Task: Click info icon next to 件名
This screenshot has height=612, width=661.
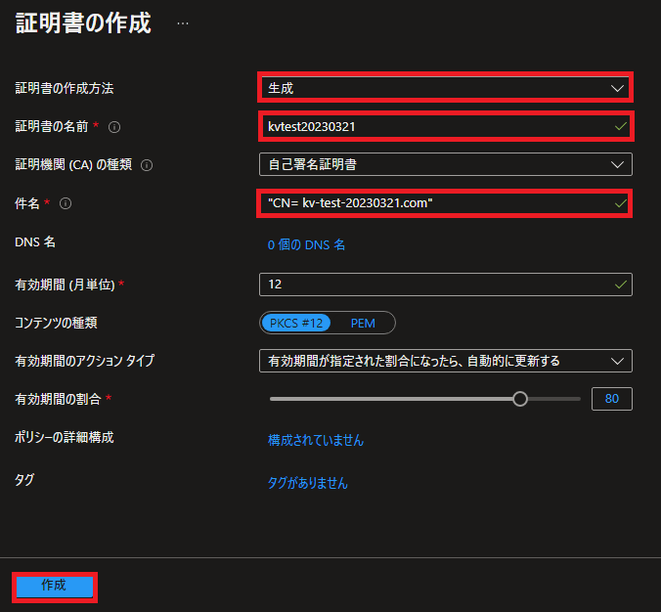Action: point(66,203)
